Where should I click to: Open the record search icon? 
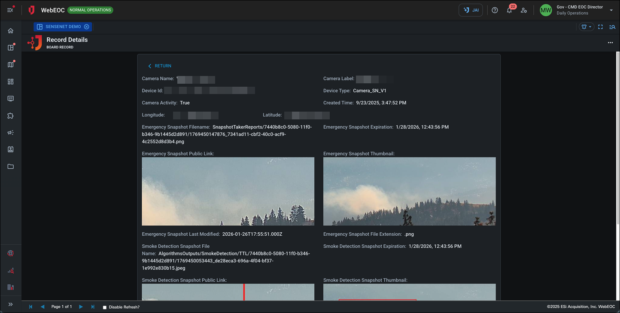(612, 27)
